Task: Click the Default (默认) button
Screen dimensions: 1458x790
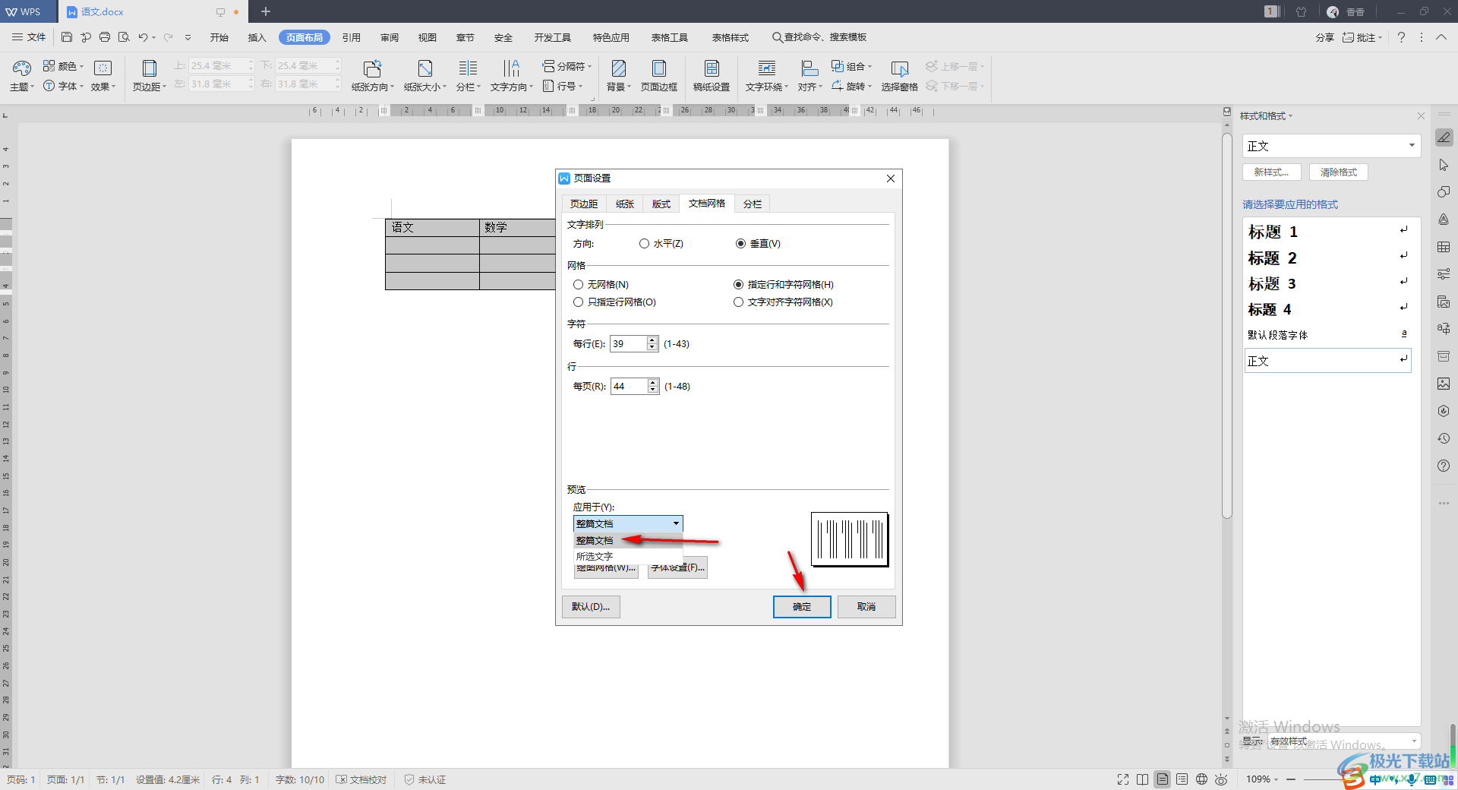Action: tap(591, 607)
